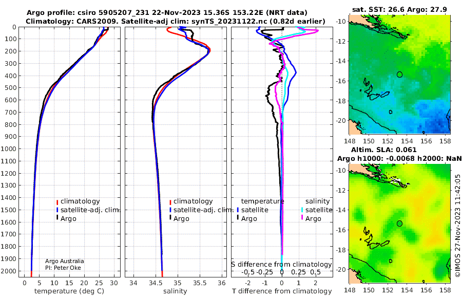462x298 pixels.
Task: Click the vertical '©IMOS 27-Nov-2023 11:42:05' stamp
Action: (x=457, y=226)
